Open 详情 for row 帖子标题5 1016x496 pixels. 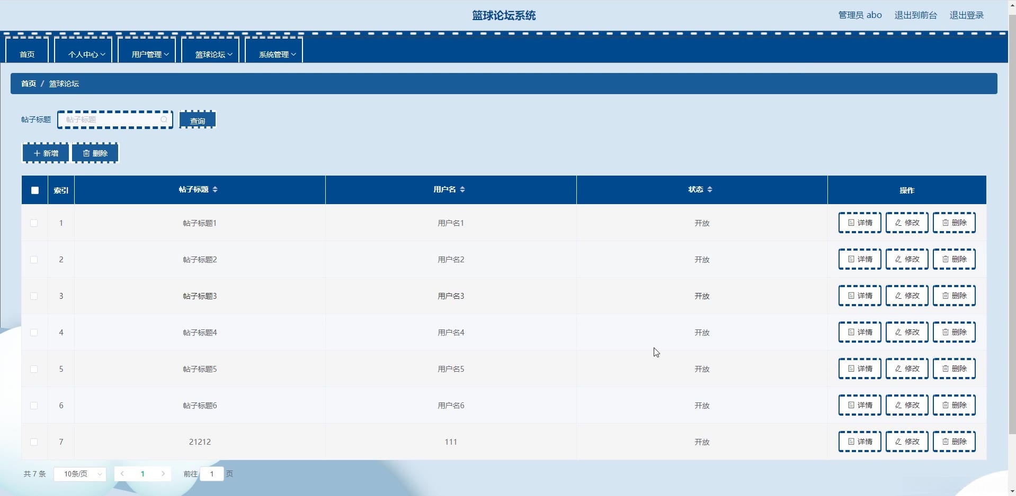point(860,369)
